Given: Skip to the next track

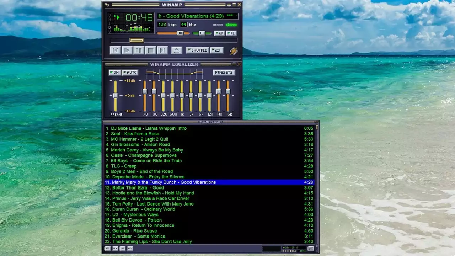Looking at the screenshot, I should pos(162,50).
